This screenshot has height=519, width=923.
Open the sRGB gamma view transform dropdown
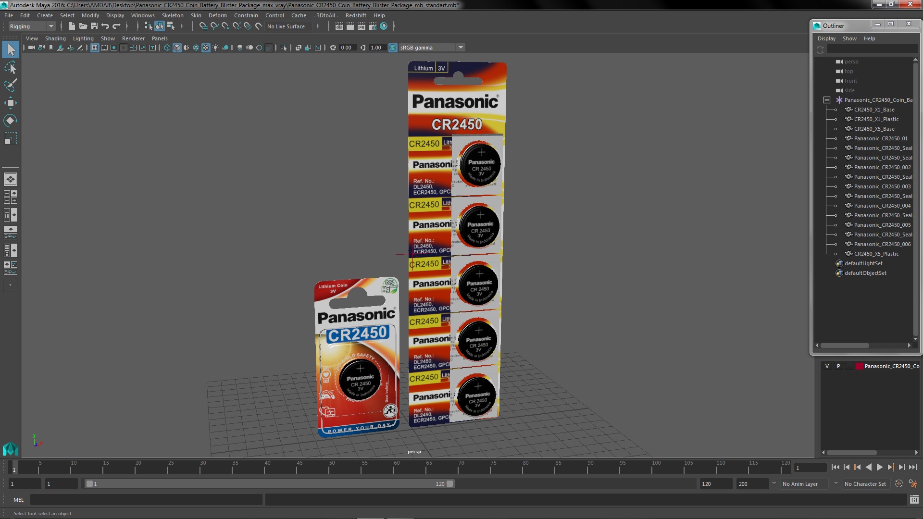point(432,48)
